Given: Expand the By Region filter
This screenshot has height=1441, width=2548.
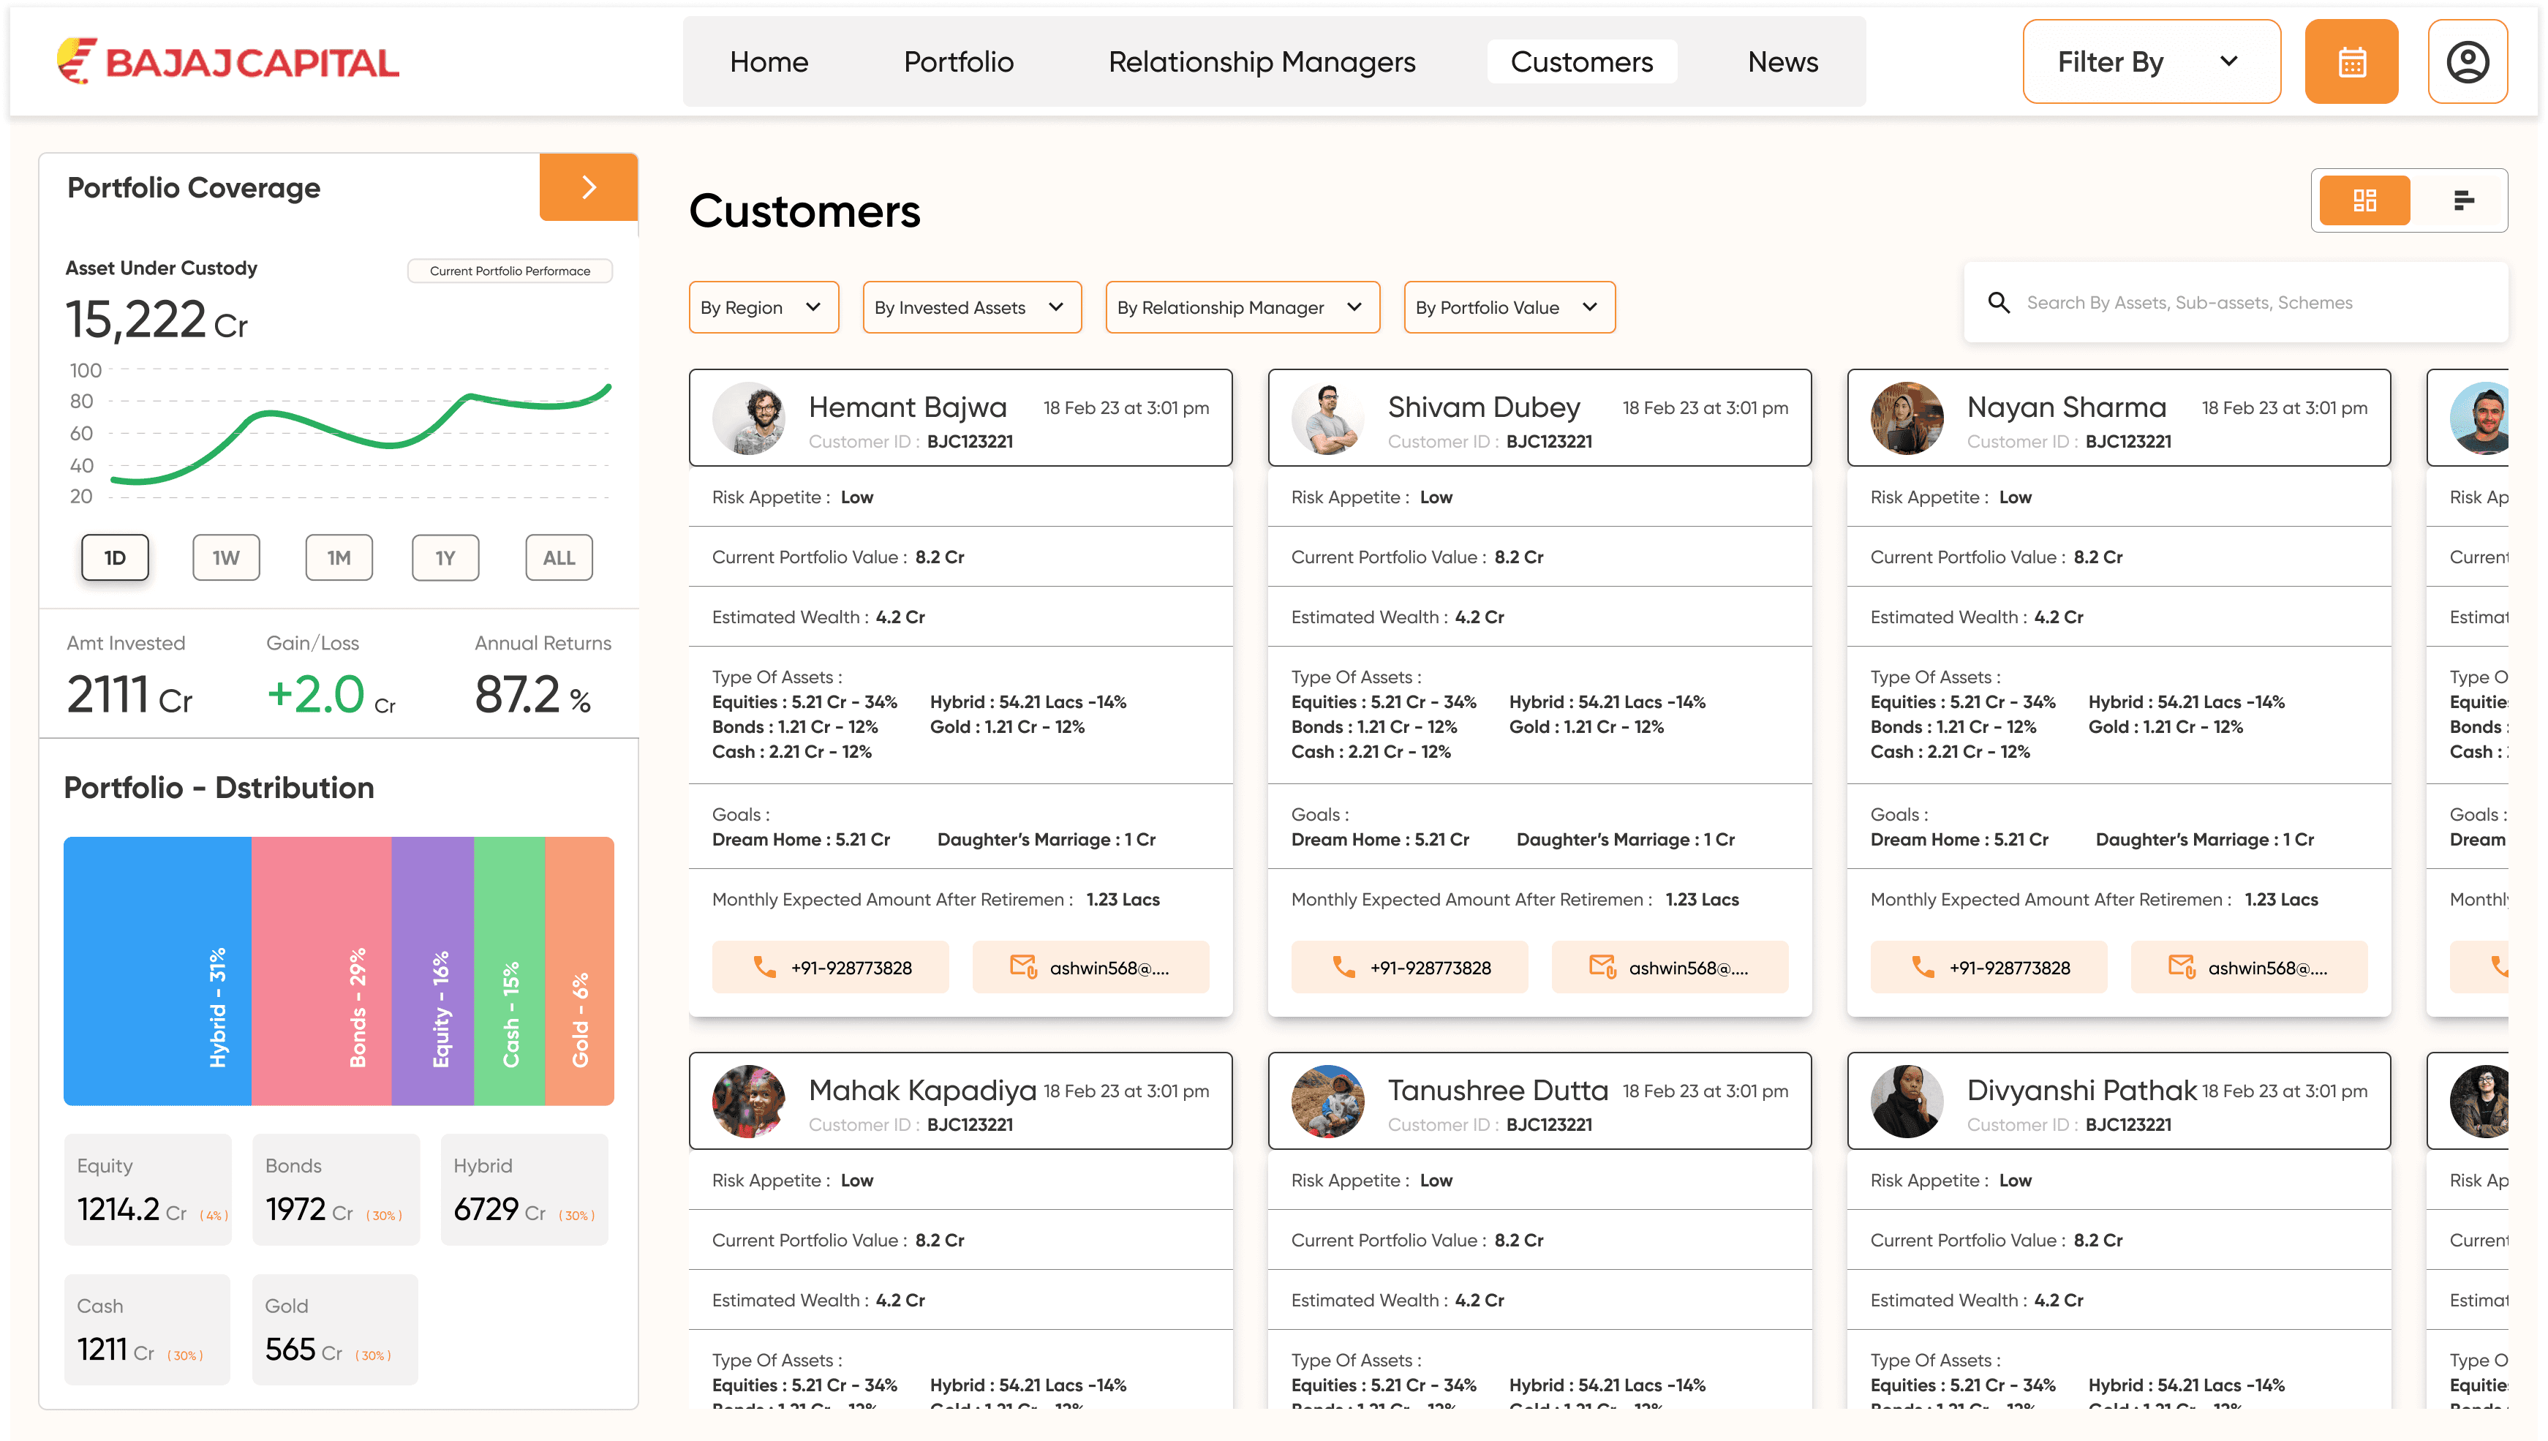Looking at the screenshot, I should pyautogui.click(x=763, y=308).
